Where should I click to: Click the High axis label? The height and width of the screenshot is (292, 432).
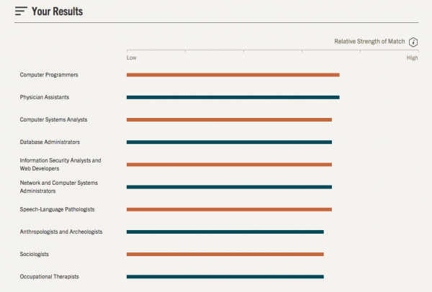[412, 58]
